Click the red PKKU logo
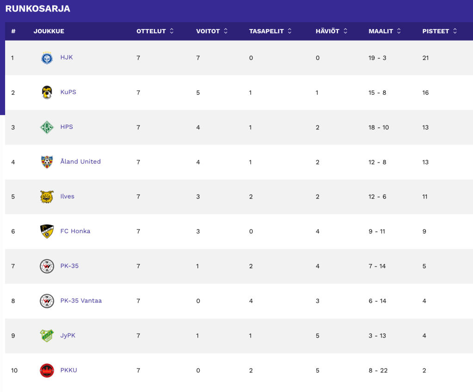This screenshot has height=392, width=473. pos(47,370)
